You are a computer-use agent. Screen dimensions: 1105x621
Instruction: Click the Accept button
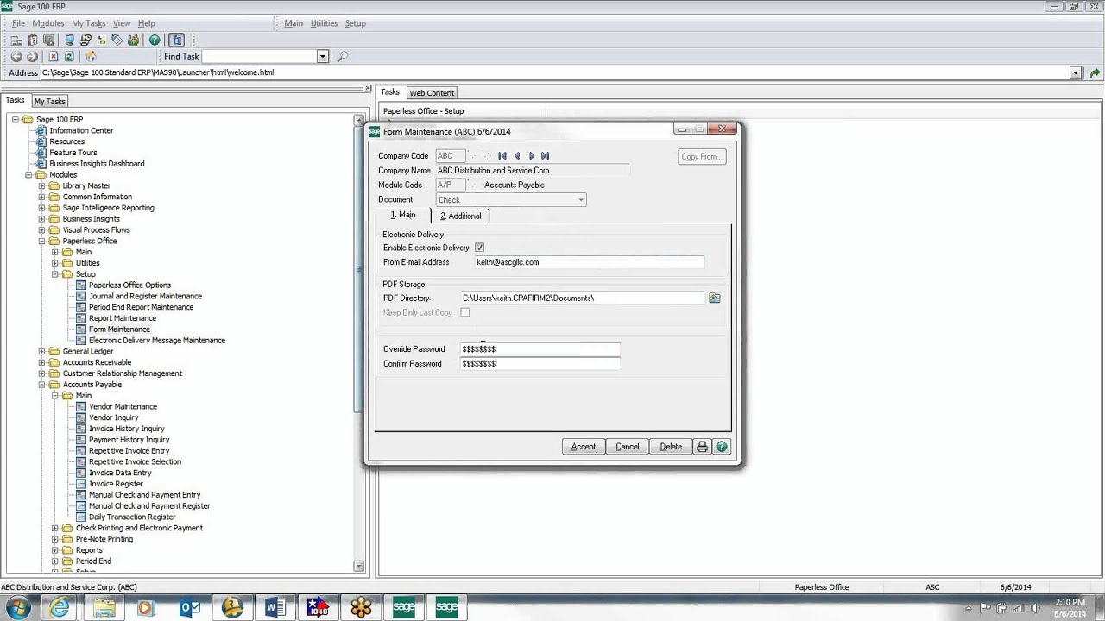coord(584,447)
